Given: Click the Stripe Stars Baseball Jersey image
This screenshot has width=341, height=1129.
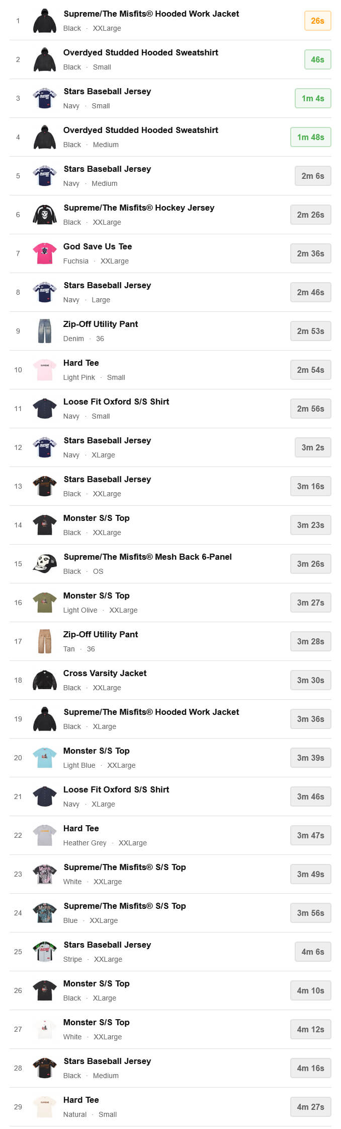Looking at the screenshot, I should pos(45,952).
